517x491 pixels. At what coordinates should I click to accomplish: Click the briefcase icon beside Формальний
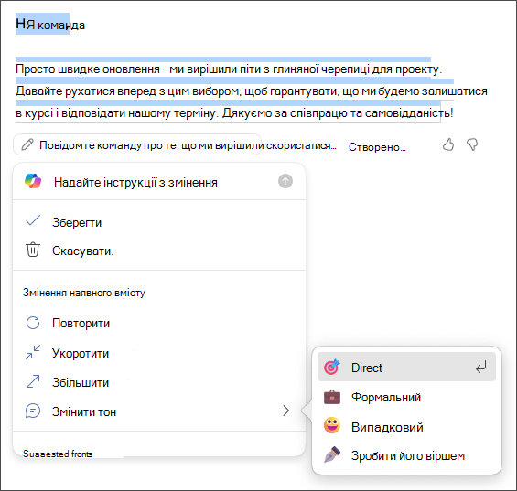(x=332, y=397)
